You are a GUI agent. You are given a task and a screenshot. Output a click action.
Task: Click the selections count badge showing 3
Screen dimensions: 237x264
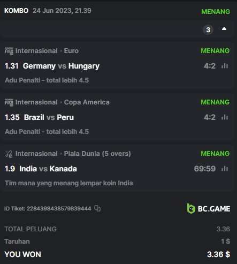pyautogui.click(x=208, y=29)
